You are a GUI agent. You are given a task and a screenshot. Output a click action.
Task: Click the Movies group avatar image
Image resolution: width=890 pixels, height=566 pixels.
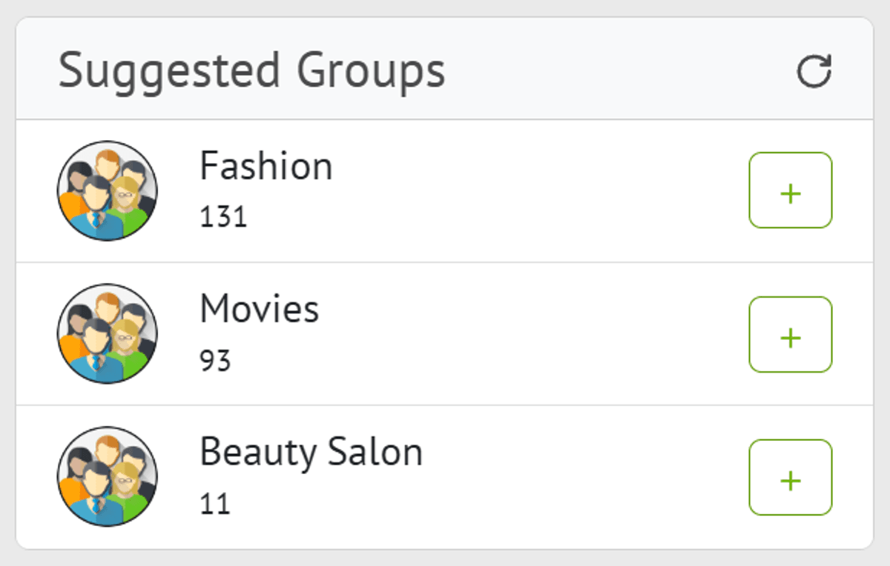click(x=108, y=333)
